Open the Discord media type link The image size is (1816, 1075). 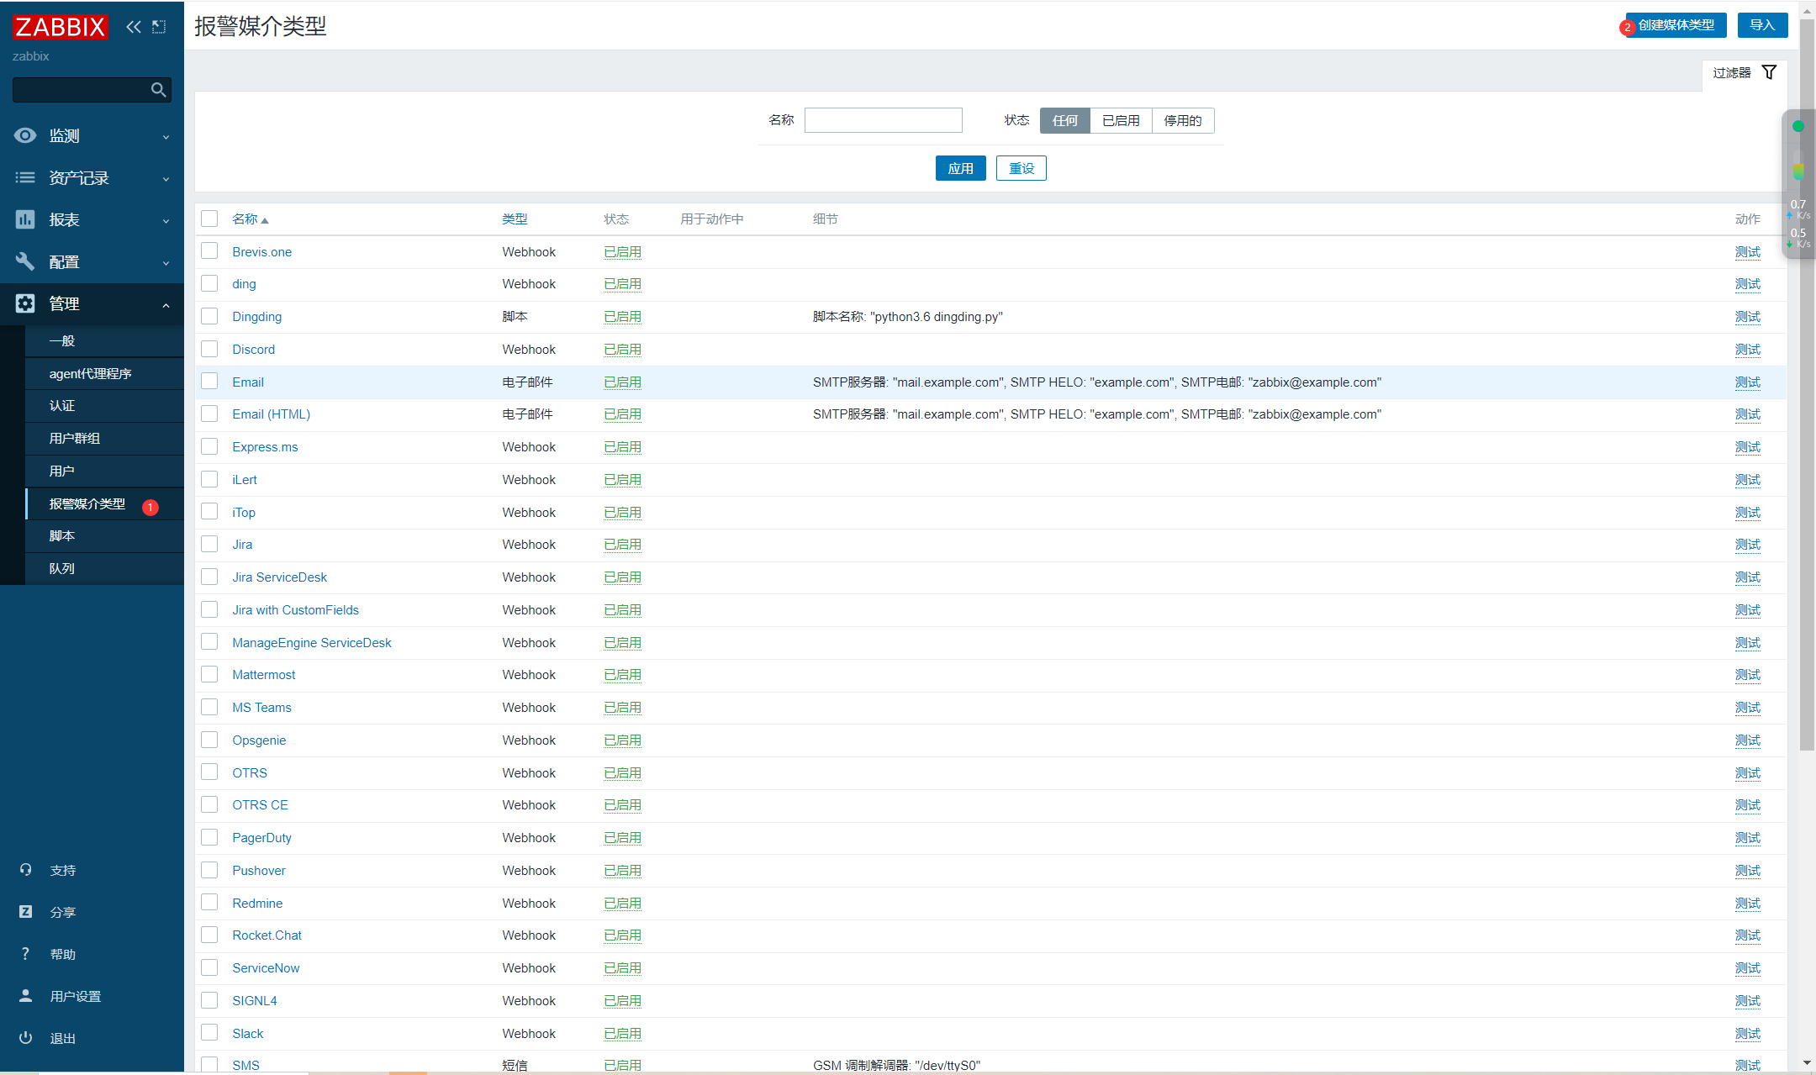click(x=253, y=349)
